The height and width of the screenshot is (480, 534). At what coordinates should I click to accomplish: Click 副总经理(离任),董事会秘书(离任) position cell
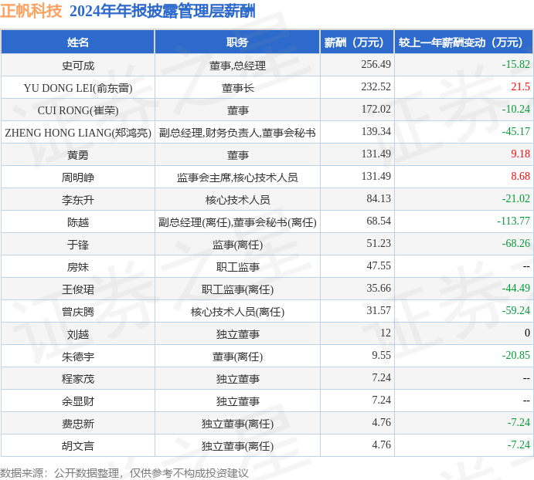pyautogui.click(x=237, y=222)
